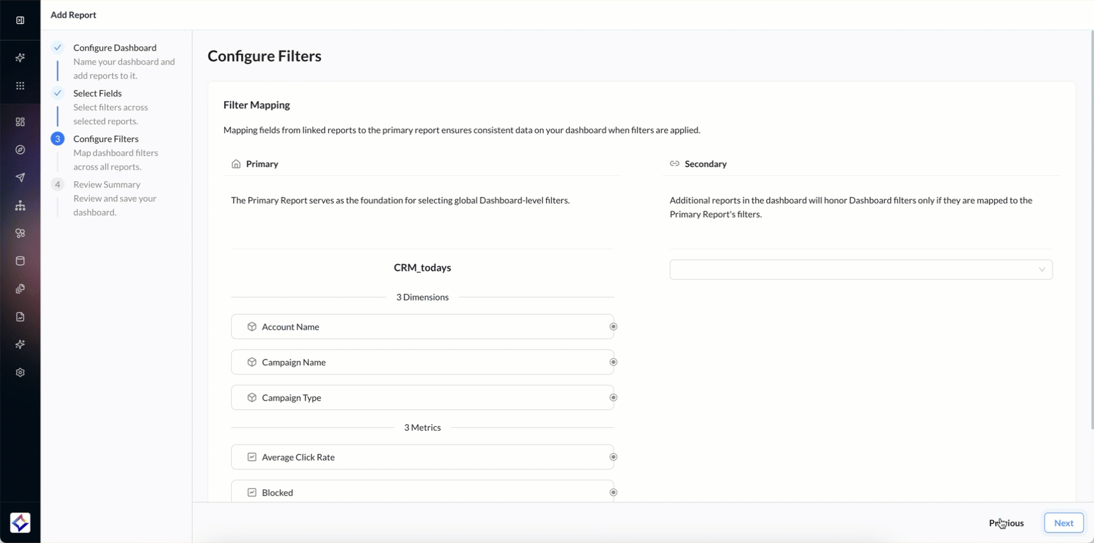
Task: Open the paper plane send icon
Action: 20,178
